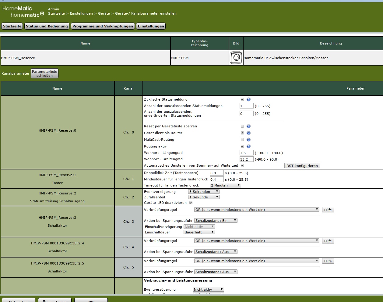This screenshot has width=383, height=302.
Task: Click the DST konfigurieren button
Action: pos(302,166)
